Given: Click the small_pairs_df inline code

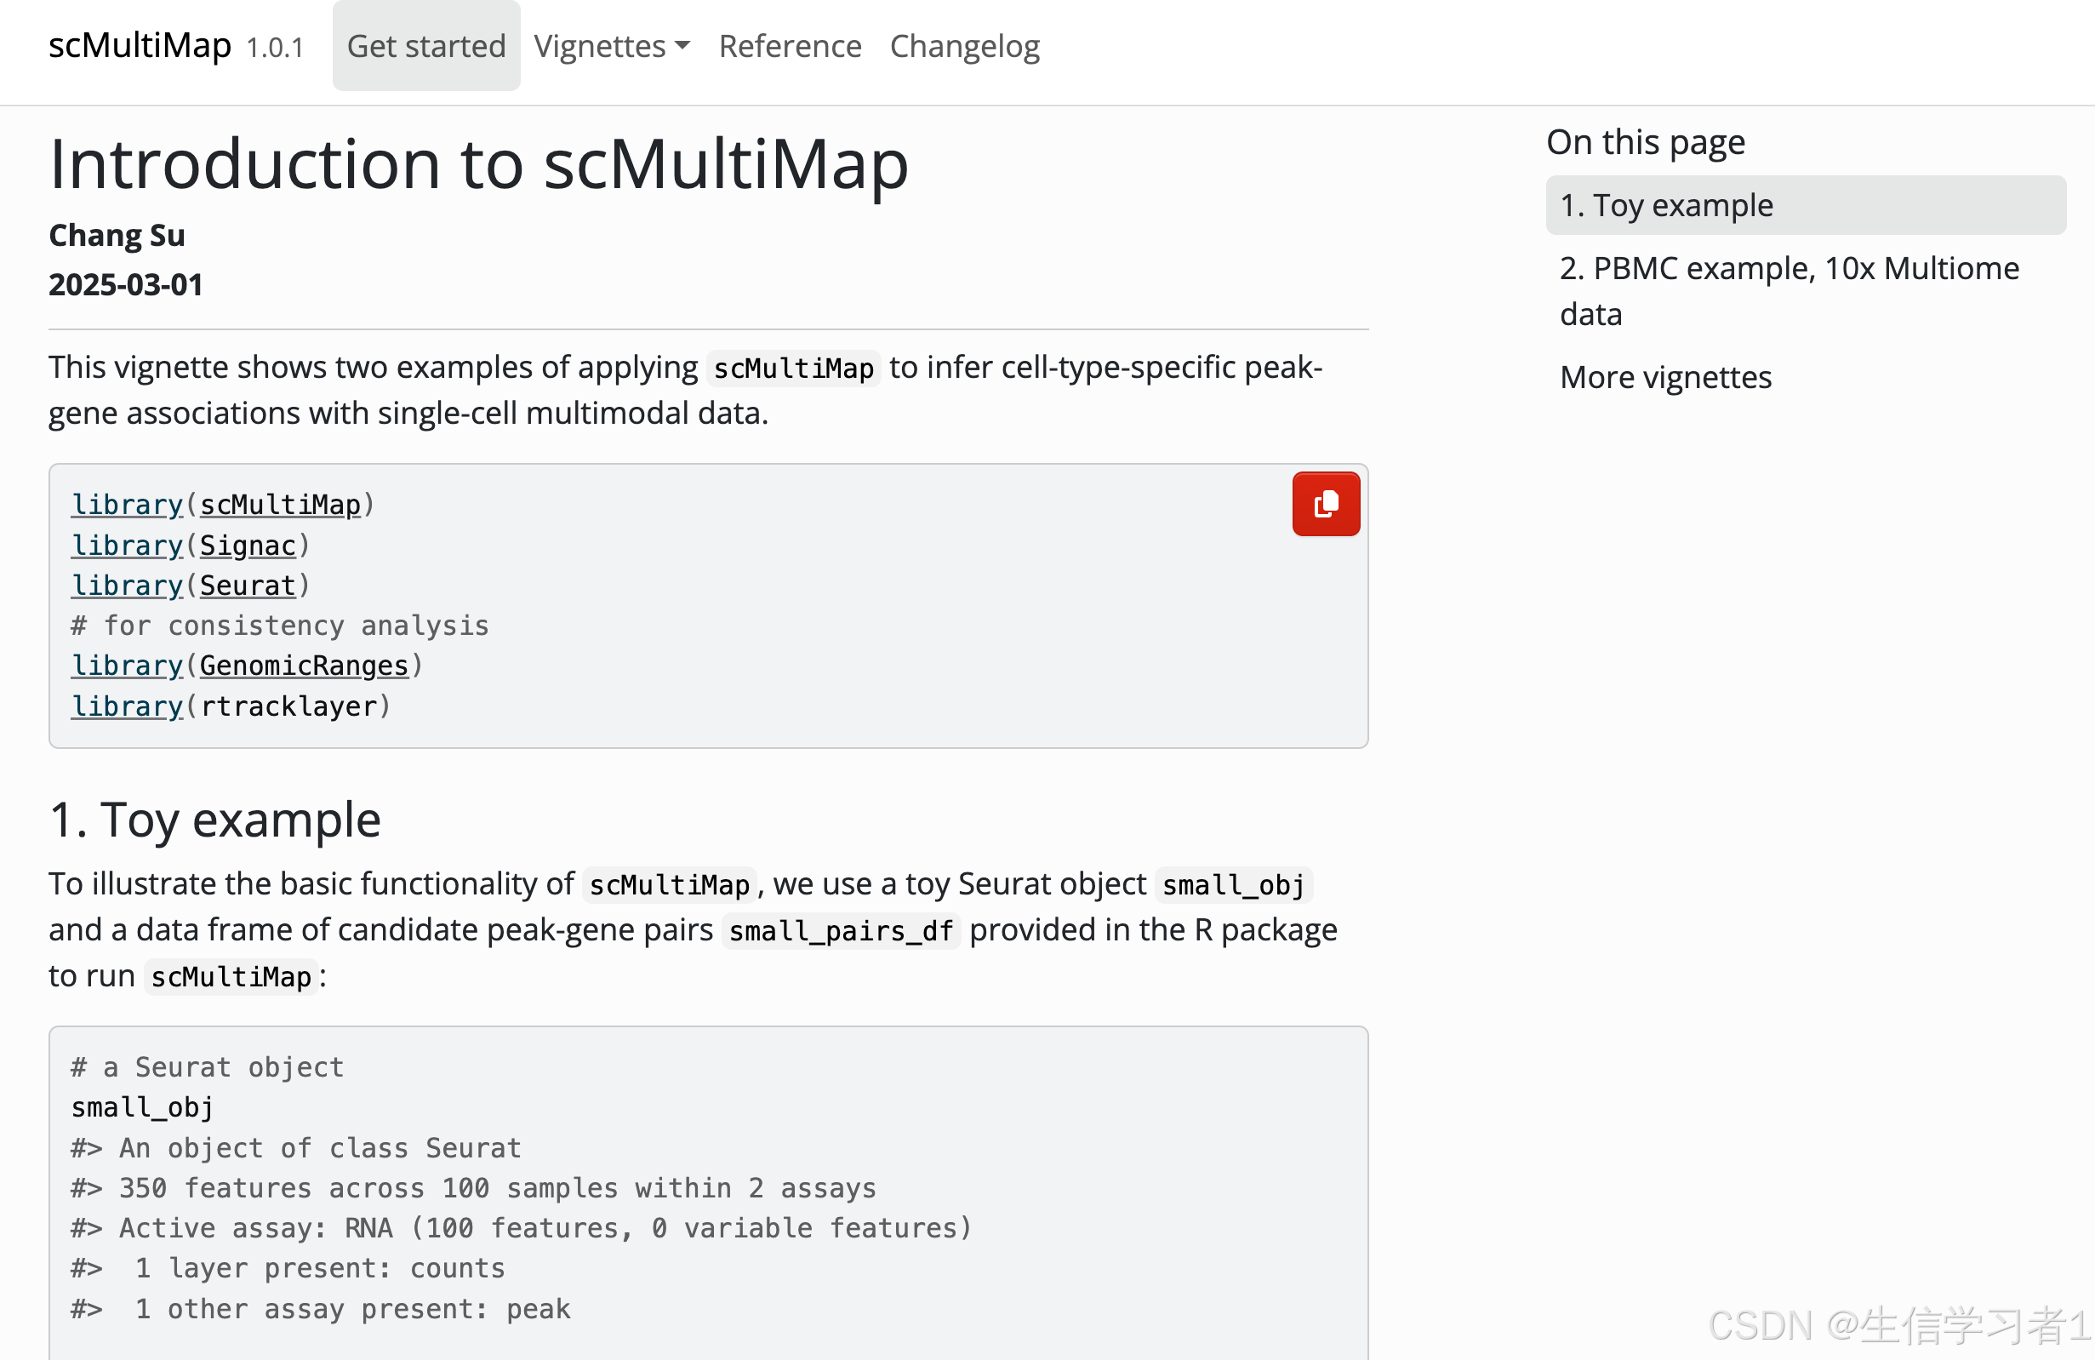Looking at the screenshot, I should coord(841,930).
